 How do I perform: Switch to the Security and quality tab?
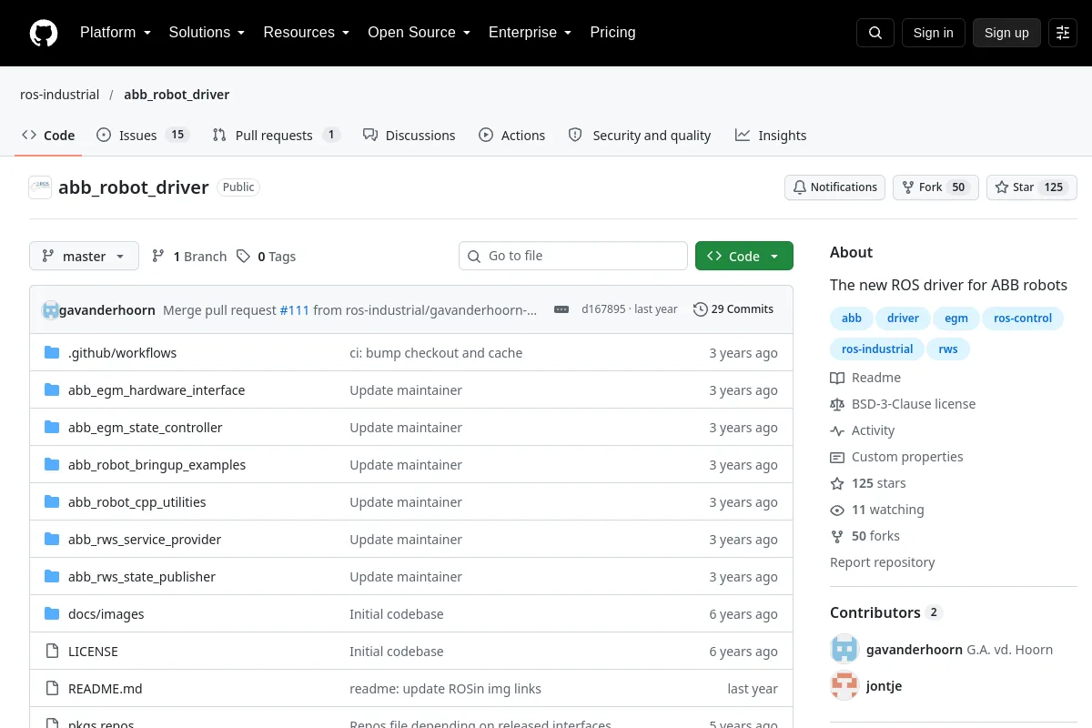(x=640, y=136)
